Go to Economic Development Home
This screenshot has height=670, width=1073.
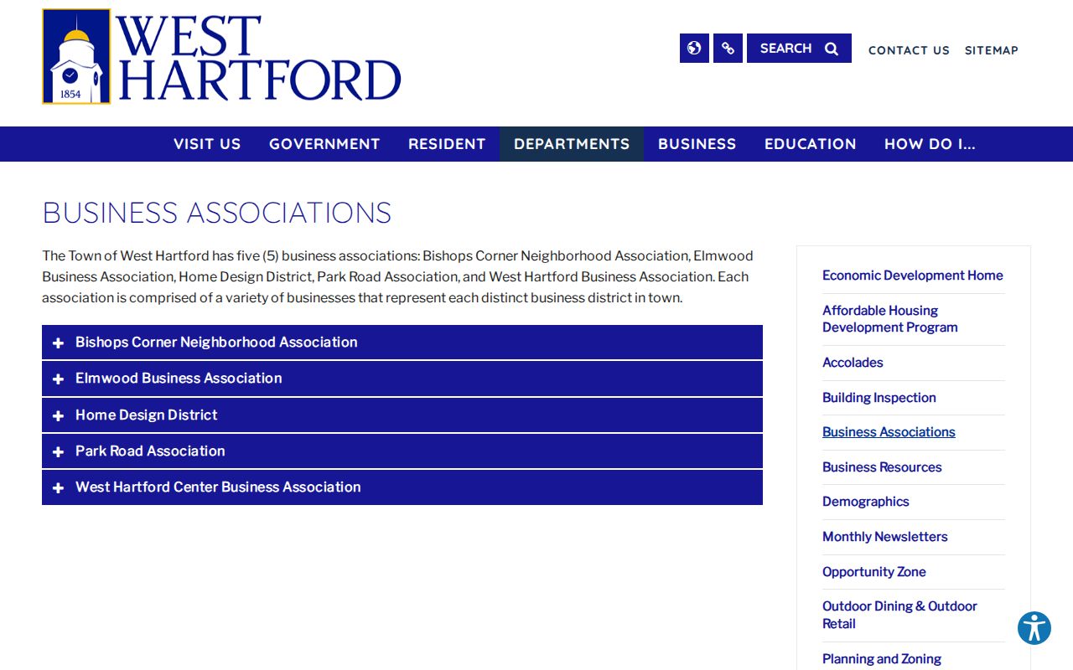coord(912,276)
